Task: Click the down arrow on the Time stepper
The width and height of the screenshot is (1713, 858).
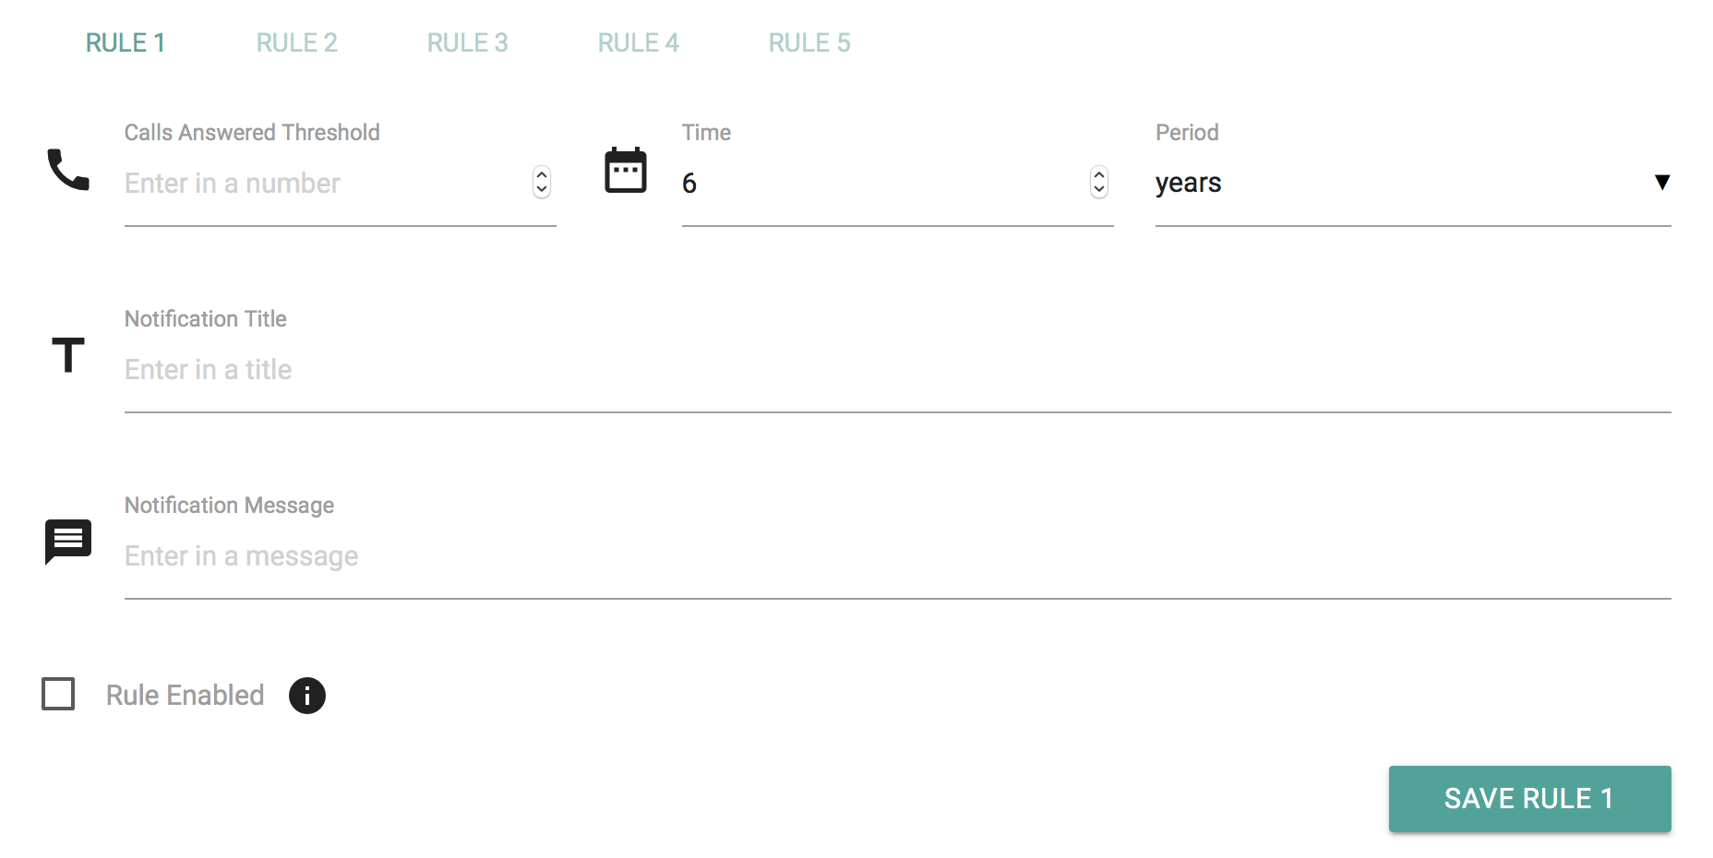Action: [1098, 189]
